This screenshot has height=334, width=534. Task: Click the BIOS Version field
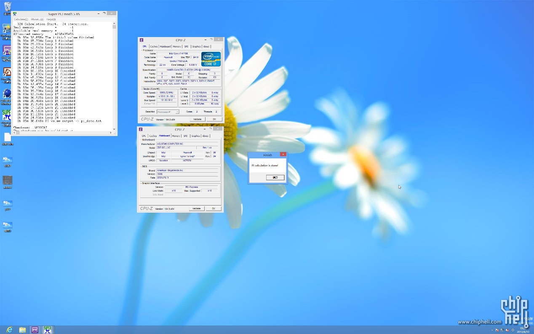[187, 174]
